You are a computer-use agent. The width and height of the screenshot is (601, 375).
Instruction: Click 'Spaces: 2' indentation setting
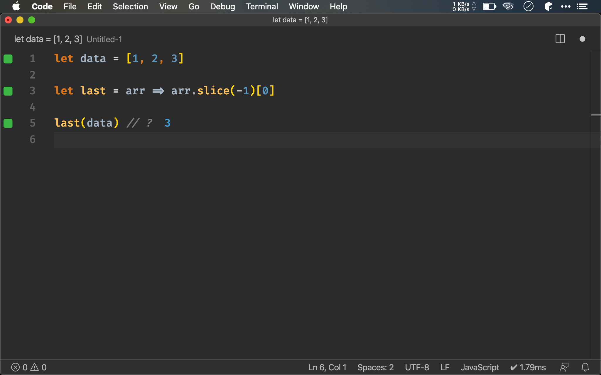click(375, 367)
